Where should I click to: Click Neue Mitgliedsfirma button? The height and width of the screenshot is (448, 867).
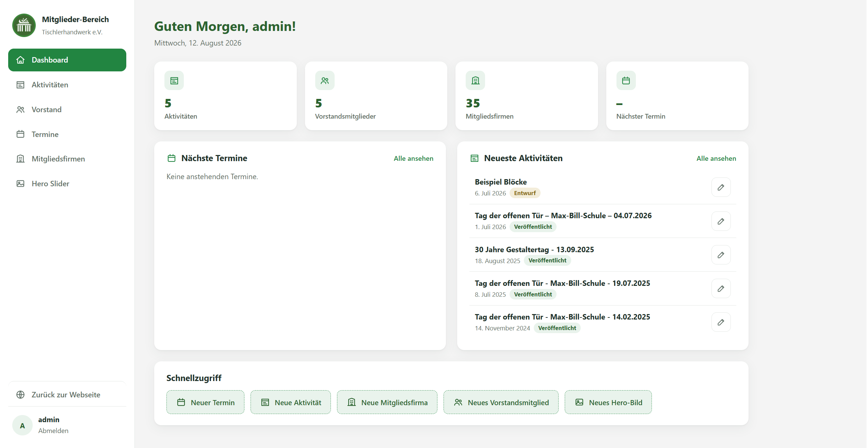click(387, 402)
